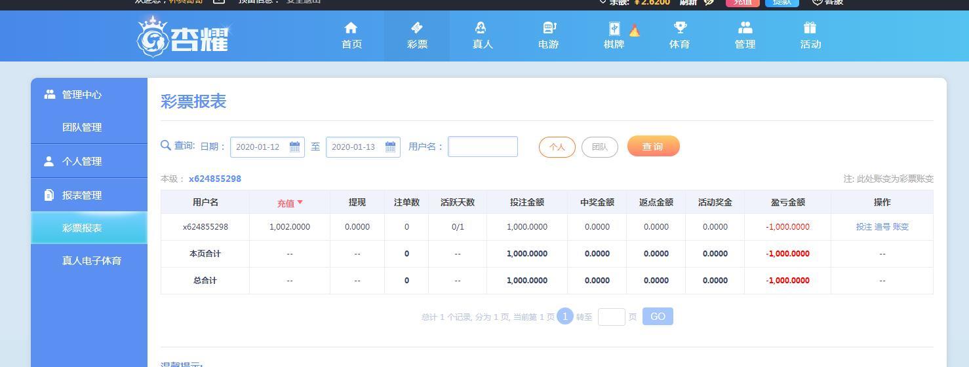This screenshot has height=367, width=969.
Task: Sort by 充值 column arrow
Action: 300,202
